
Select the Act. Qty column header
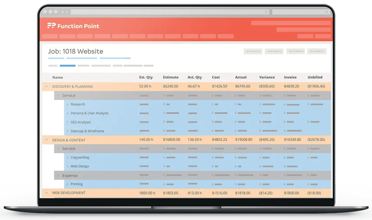click(195, 78)
